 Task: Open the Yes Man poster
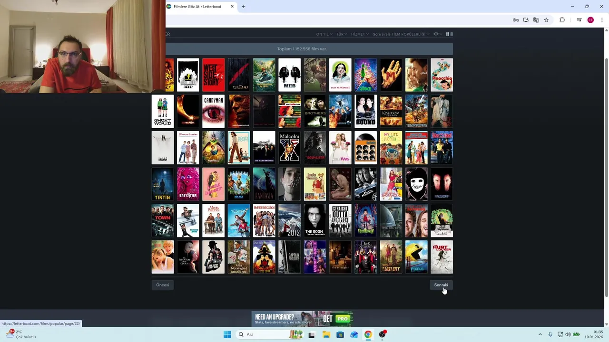click(239, 220)
